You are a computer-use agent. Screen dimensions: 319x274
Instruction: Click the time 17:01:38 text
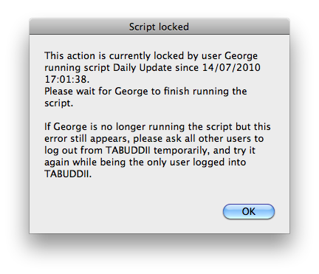(x=67, y=79)
